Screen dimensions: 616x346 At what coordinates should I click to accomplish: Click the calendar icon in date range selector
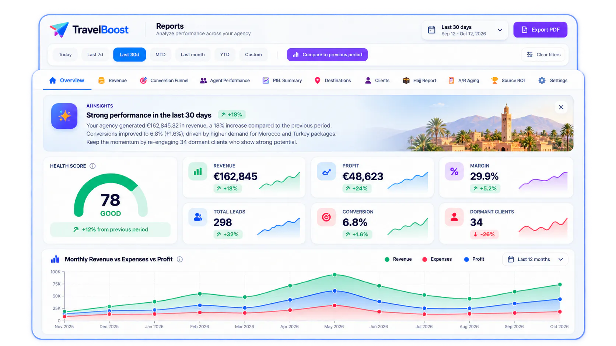pos(431,30)
